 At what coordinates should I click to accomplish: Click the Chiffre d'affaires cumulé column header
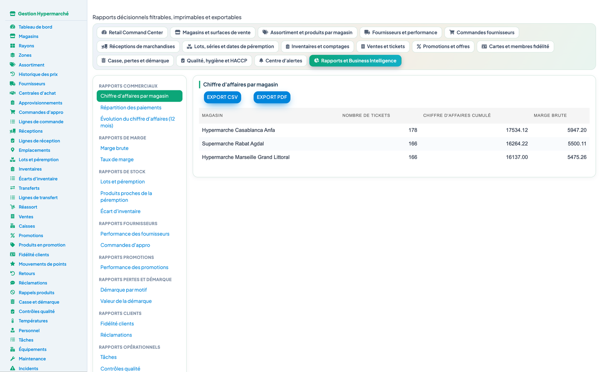click(x=457, y=116)
